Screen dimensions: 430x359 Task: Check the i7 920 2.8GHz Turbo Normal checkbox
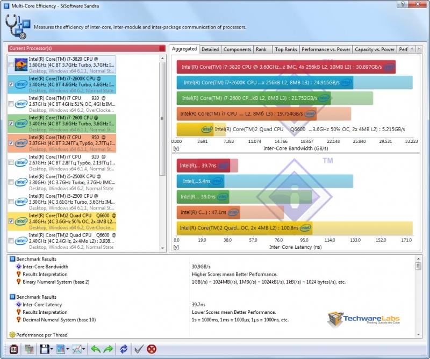tap(11, 163)
